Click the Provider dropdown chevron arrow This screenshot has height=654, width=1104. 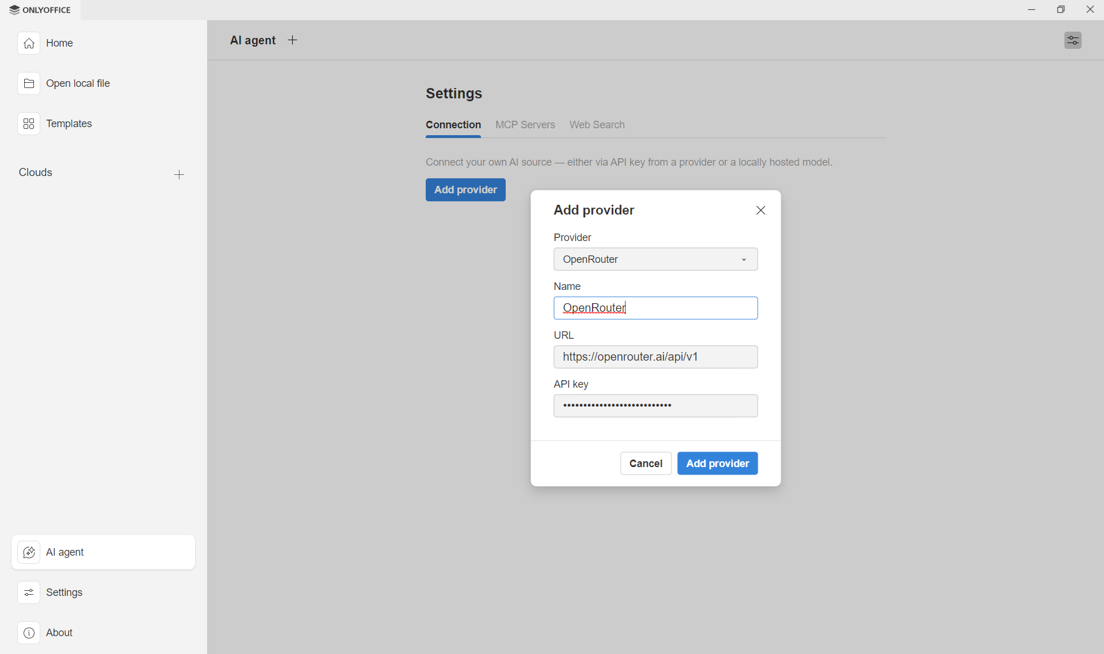pyautogui.click(x=744, y=259)
